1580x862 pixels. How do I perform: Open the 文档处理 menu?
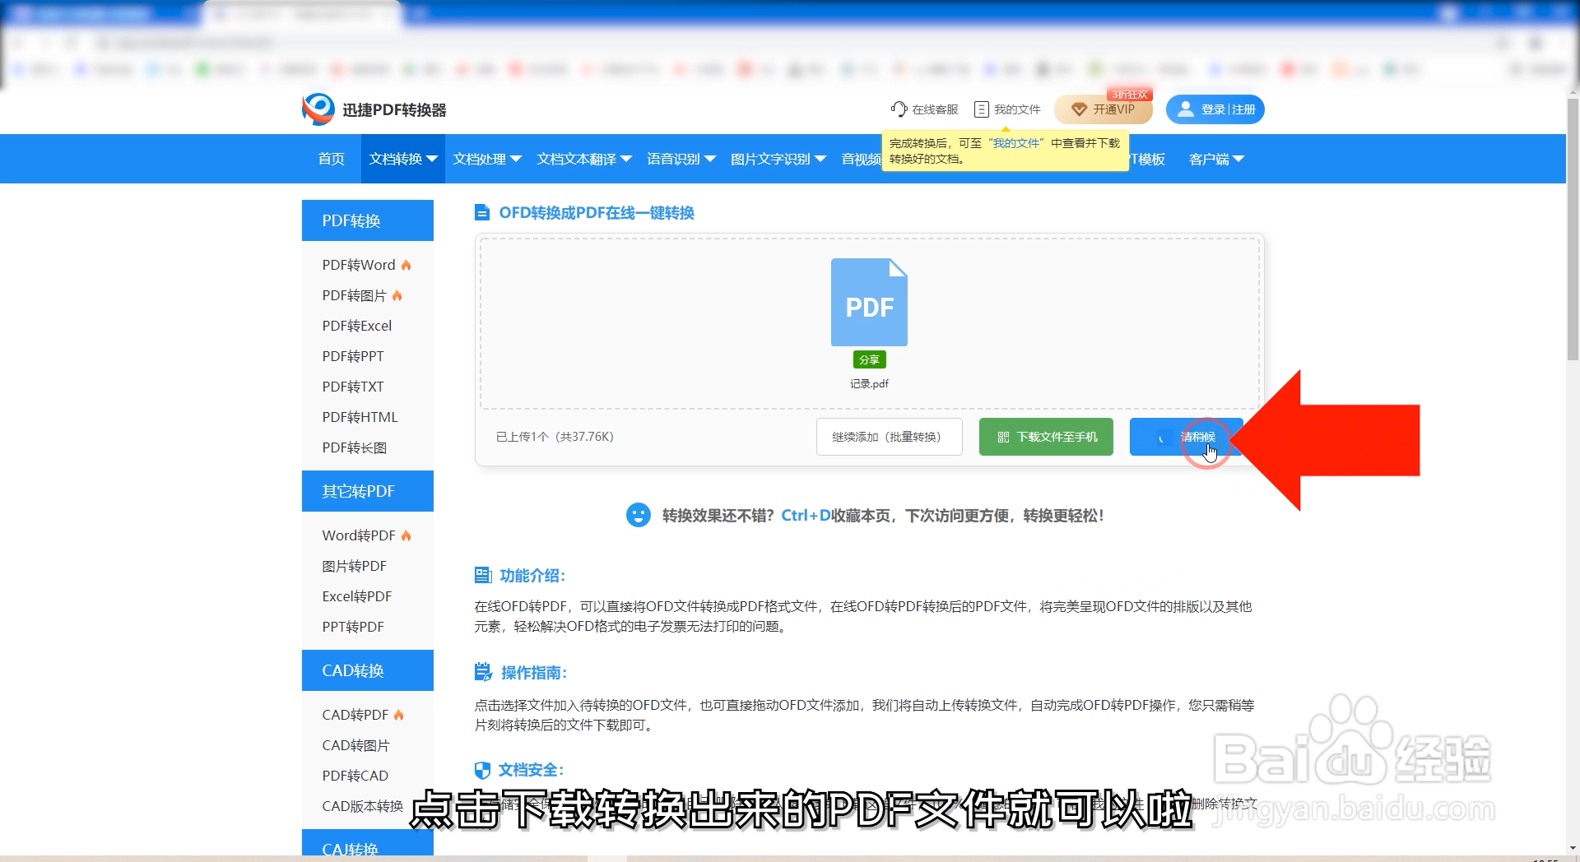[x=486, y=159]
